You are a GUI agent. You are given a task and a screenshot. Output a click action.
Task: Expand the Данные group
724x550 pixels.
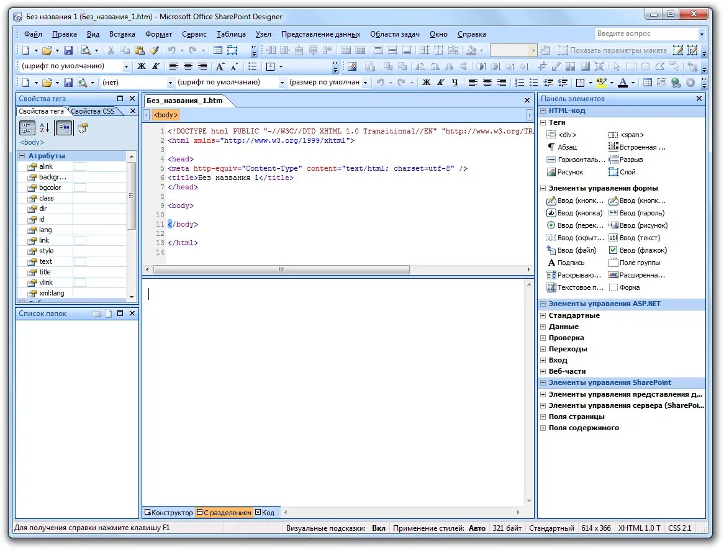(x=543, y=327)
